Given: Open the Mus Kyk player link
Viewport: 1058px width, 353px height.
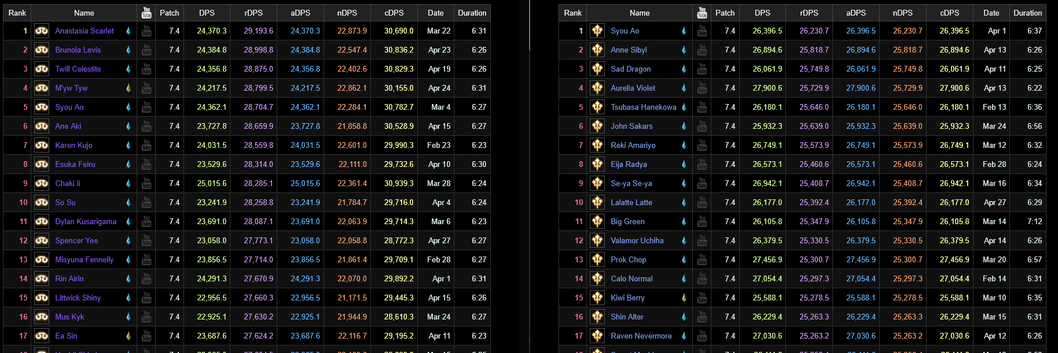Looking at the screenshot, I should [x=69, y=317].
